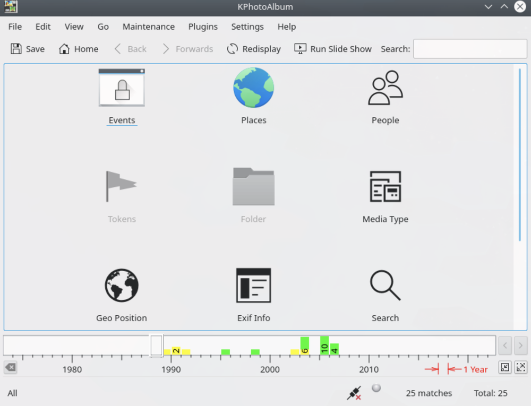Click the KPhotoAlbum titlebar app icon
This screenshot has width=531, height=406.
11,7
